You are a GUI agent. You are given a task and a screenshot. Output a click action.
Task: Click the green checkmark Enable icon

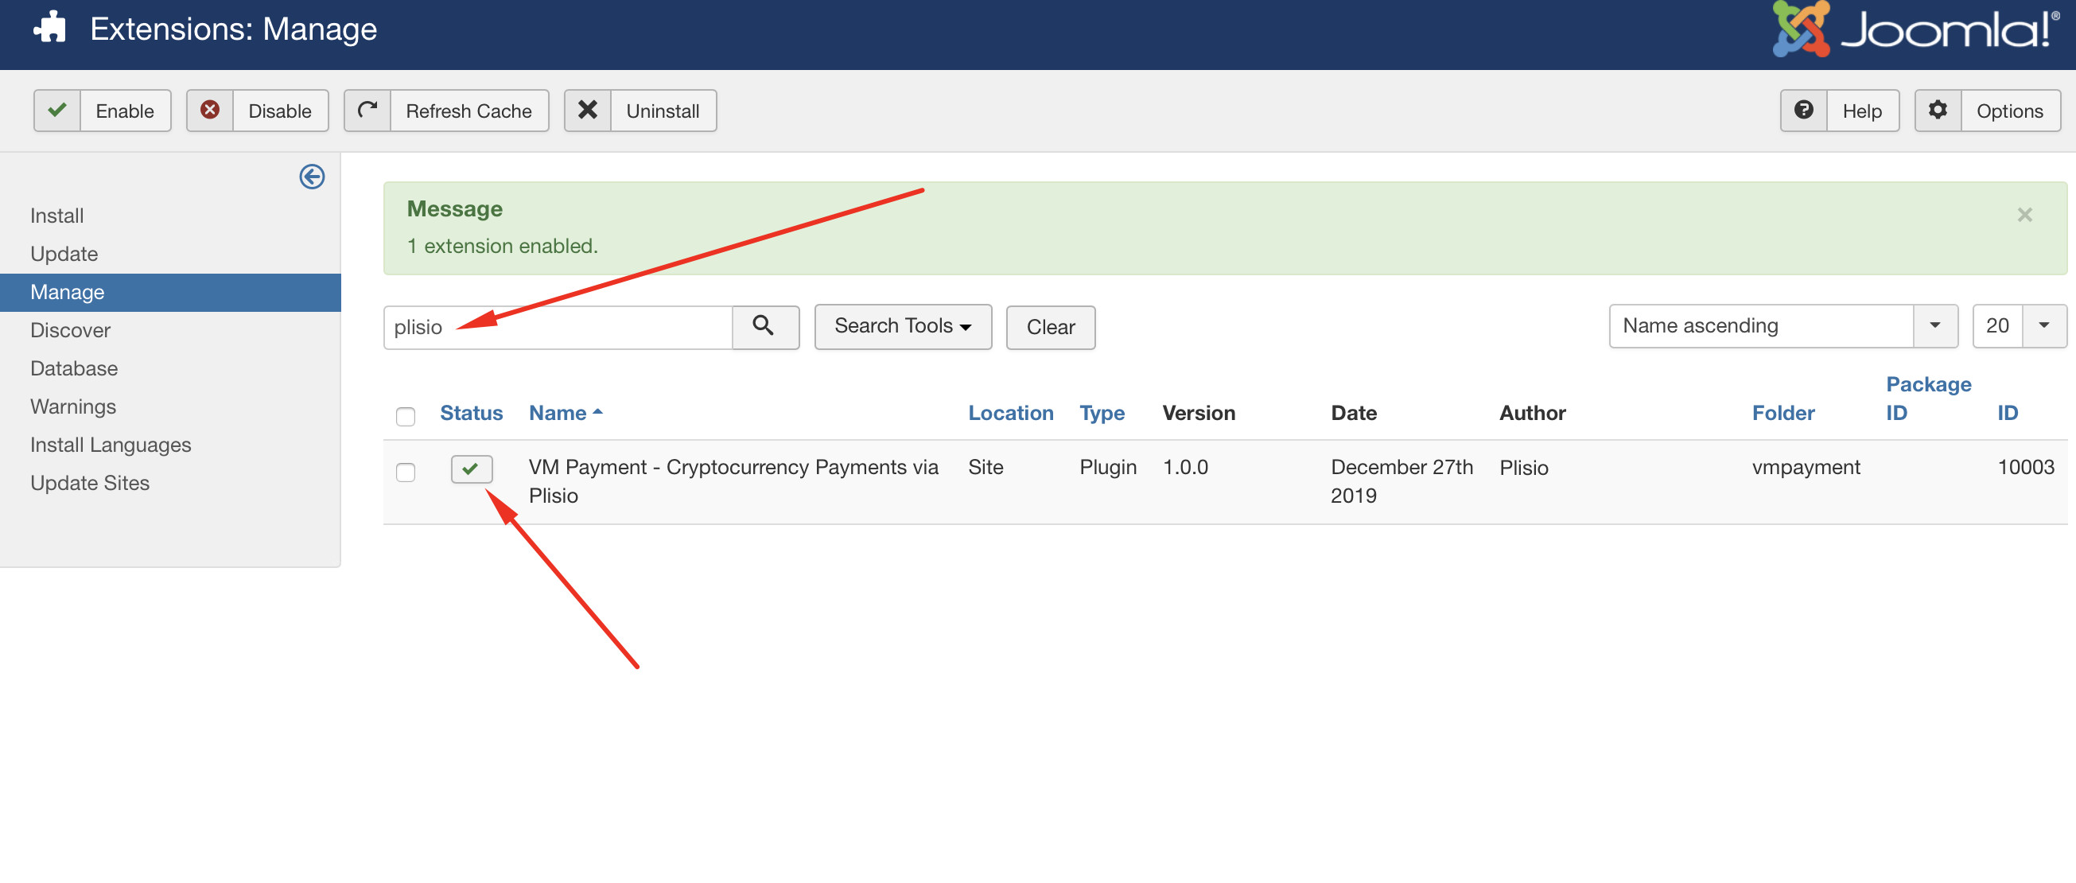57,111
